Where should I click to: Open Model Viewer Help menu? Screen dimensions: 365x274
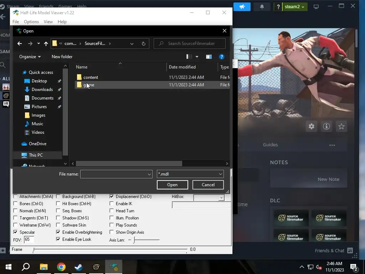pyautogui.click(x=62, y=22)
